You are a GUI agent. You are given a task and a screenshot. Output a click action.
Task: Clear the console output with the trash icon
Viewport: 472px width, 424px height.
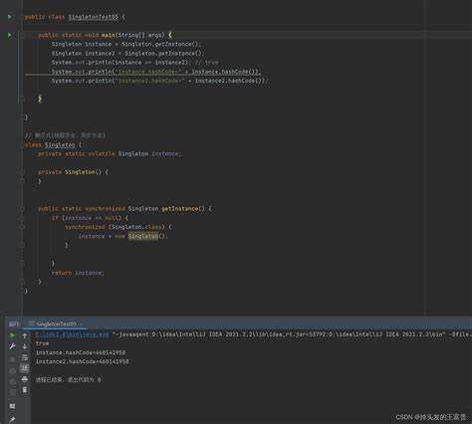[x=25, y=390]
